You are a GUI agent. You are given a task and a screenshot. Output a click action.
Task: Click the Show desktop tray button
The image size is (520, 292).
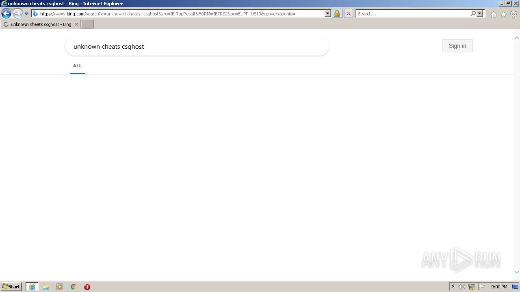coord(516,287)
